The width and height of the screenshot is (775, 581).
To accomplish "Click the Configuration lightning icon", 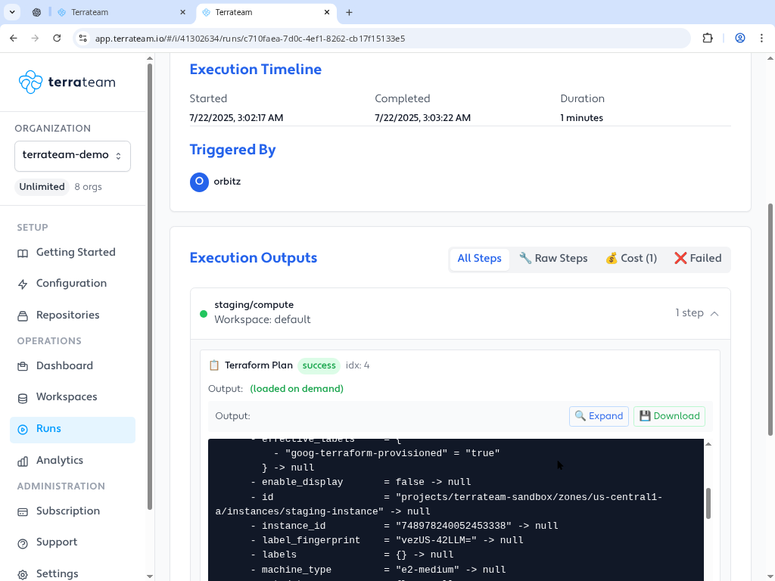I will (23, 284).
